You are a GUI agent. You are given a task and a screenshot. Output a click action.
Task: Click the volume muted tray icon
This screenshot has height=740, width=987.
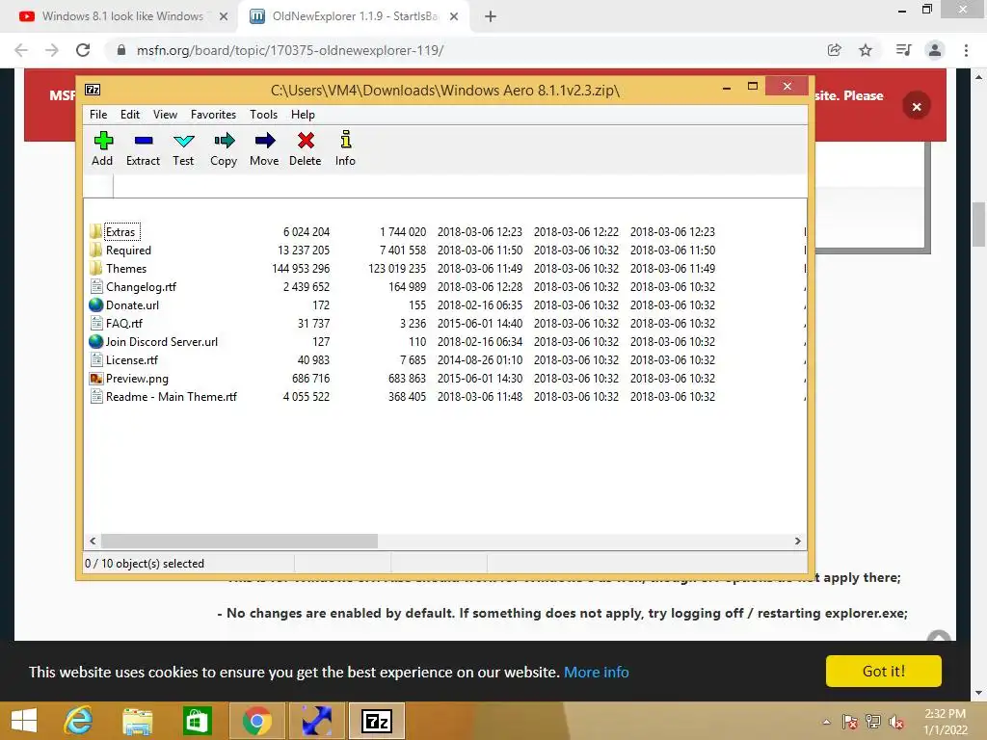point(896,722)
